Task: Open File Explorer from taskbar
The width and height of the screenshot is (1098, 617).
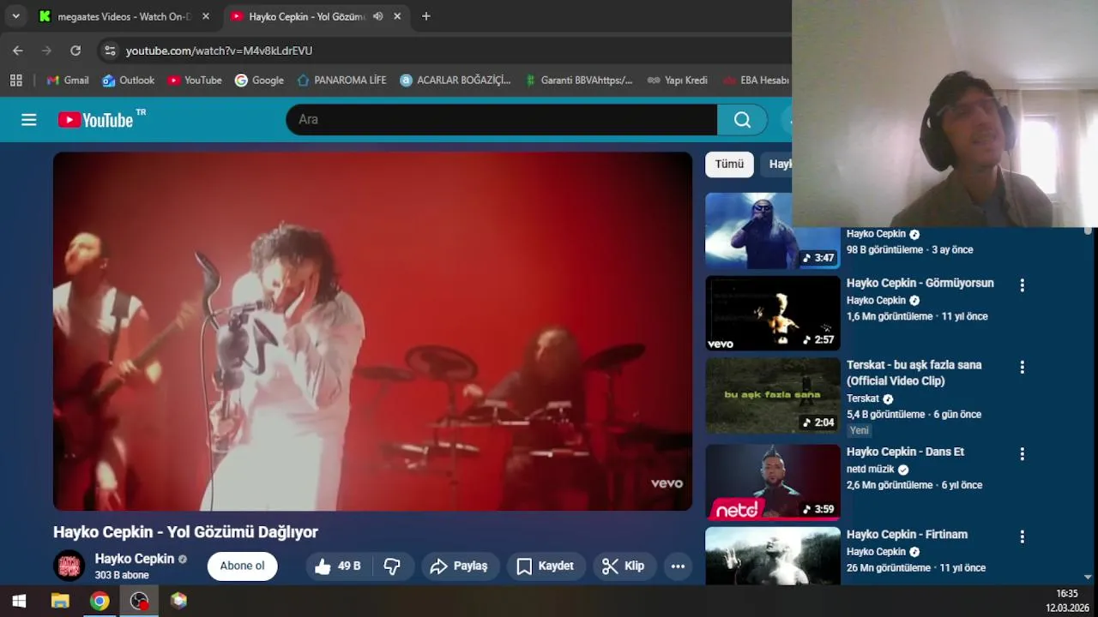Action: (x=60, y=601)
